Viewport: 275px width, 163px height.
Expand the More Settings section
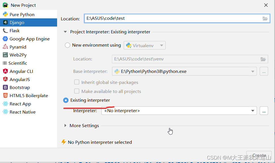65,125
